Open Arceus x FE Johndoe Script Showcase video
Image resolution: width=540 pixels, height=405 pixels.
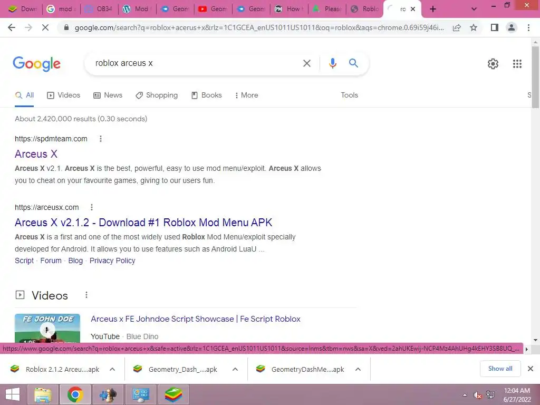coord(196,319)
